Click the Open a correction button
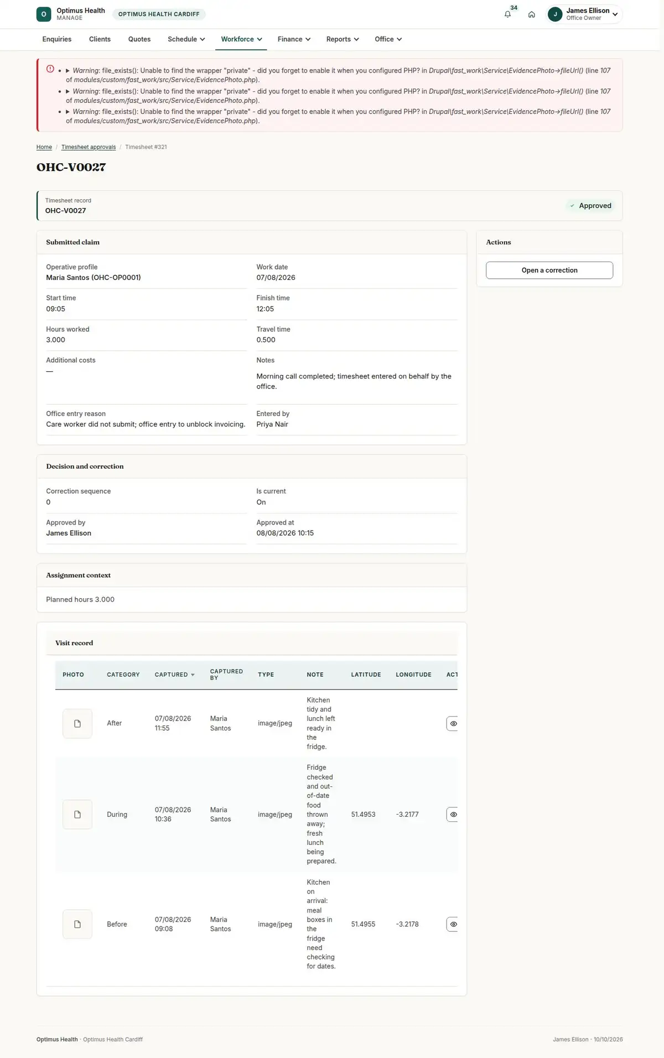The image size is (664, 1058). pyautogui.click(x=549, y=270)
